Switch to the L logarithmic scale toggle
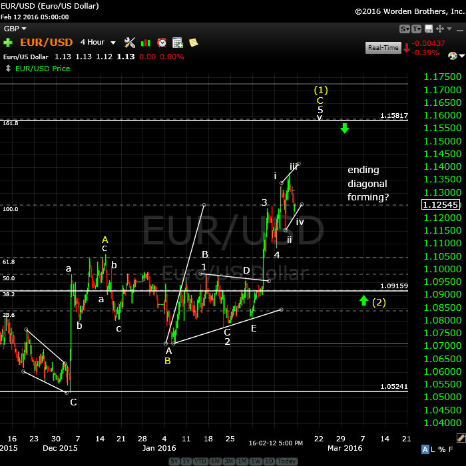466x466 pixels. pos(433,449)
